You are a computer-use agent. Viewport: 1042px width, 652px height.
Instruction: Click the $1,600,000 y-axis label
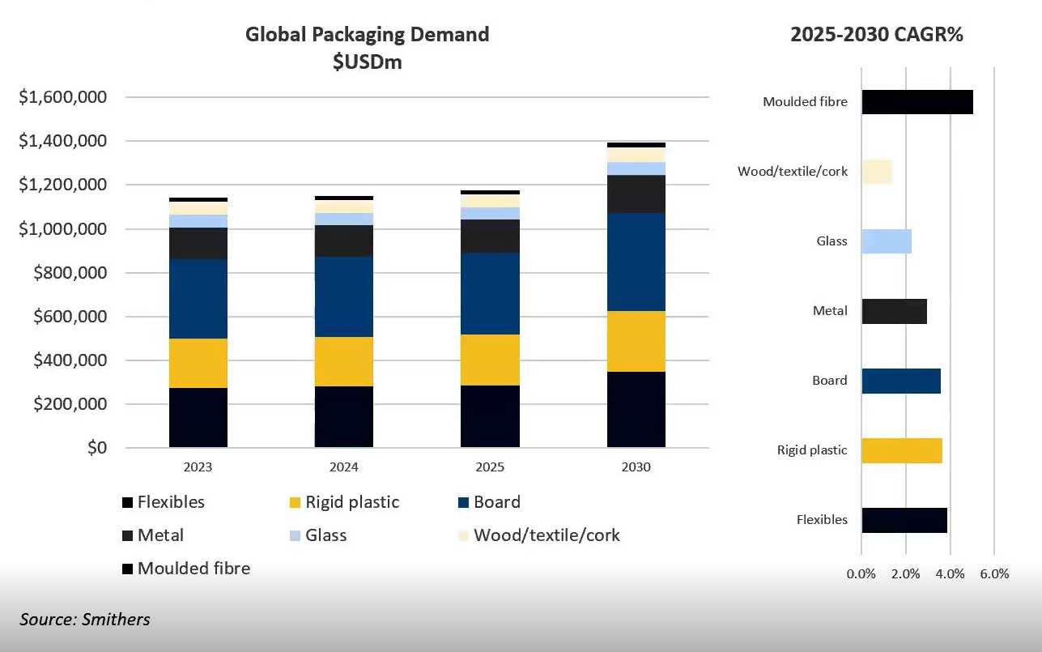pos(63,97)
